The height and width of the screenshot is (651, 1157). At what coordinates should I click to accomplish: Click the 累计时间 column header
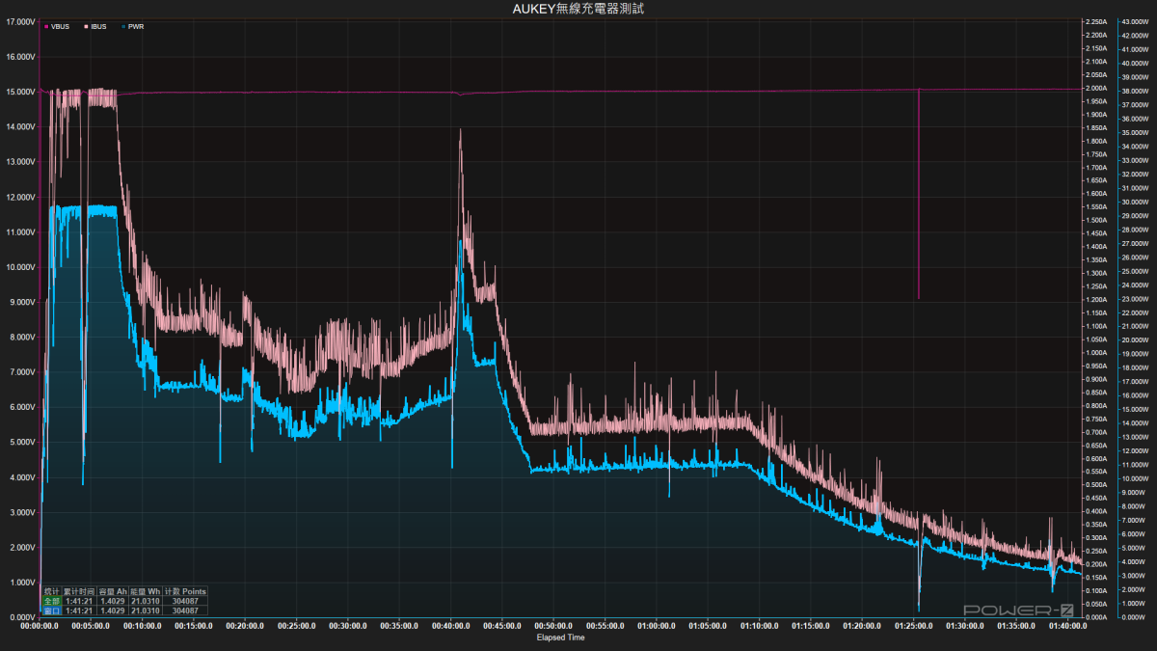(x=80, y=591)
